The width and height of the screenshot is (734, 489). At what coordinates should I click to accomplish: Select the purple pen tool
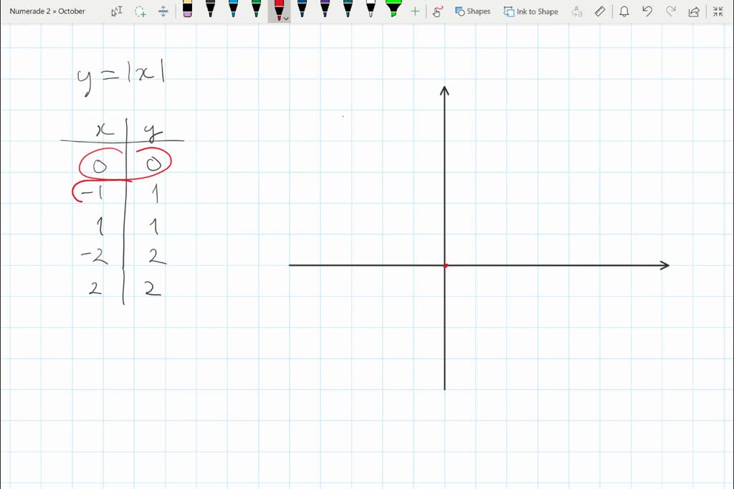(x=325, y=11)
